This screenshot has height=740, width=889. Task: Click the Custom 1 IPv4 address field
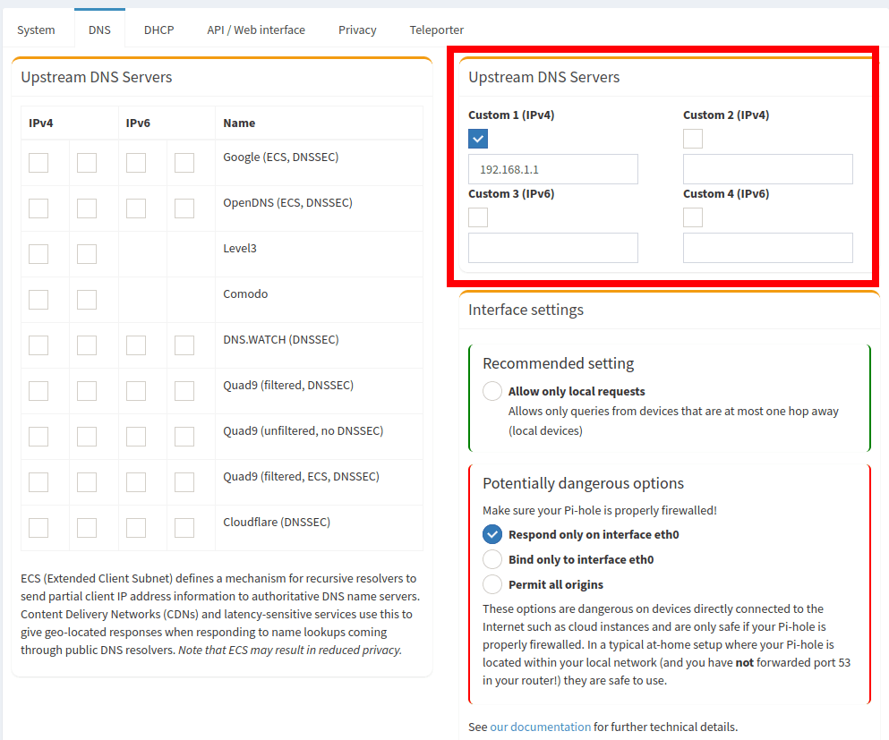pos(552,168)
